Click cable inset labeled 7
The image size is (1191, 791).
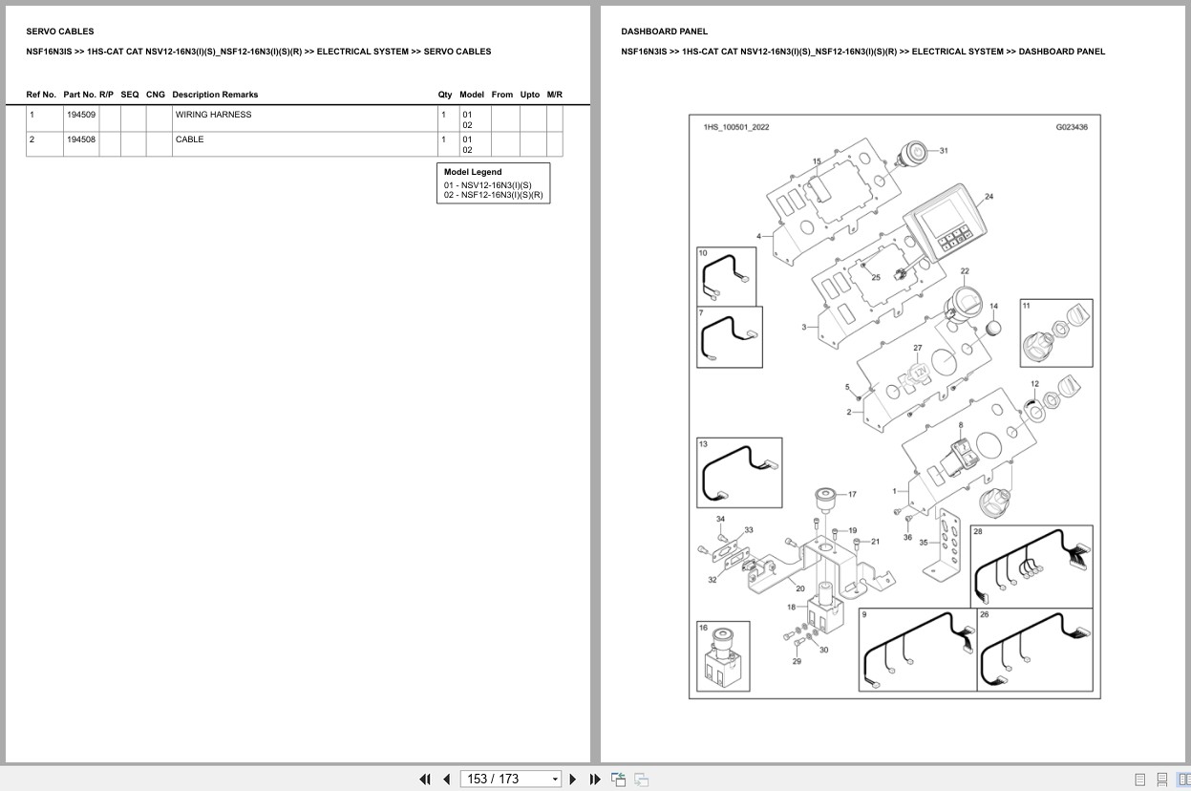coord(730,337)
